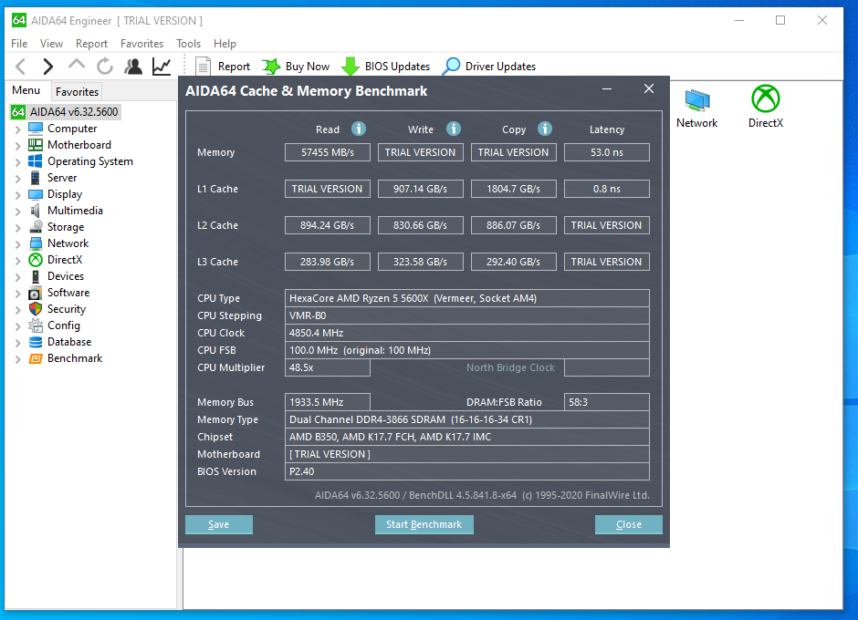Expand the Benchmark tree node
The height and width of the screenshot is (620, 858).
[17, 359]
